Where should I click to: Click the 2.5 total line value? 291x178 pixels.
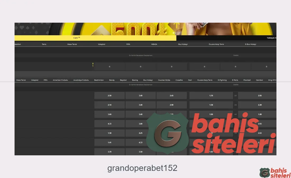coord(235,95)
